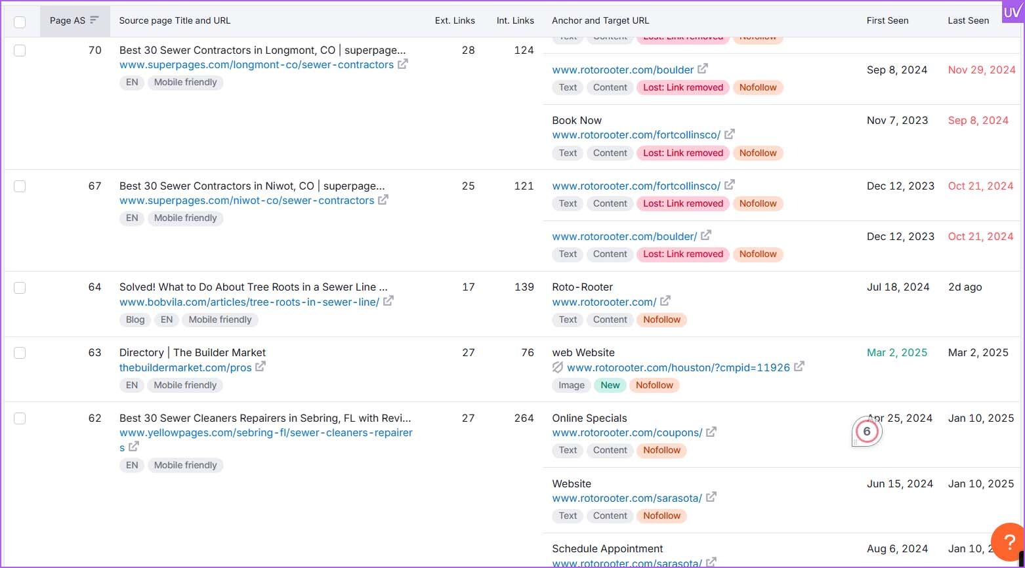This screenshot has width=1025, height=568.
Task: Open external icon next to rotorooter.com/boulder (Sep 8, 2024)
Action: pyautogui.click(x=703, y=69)
